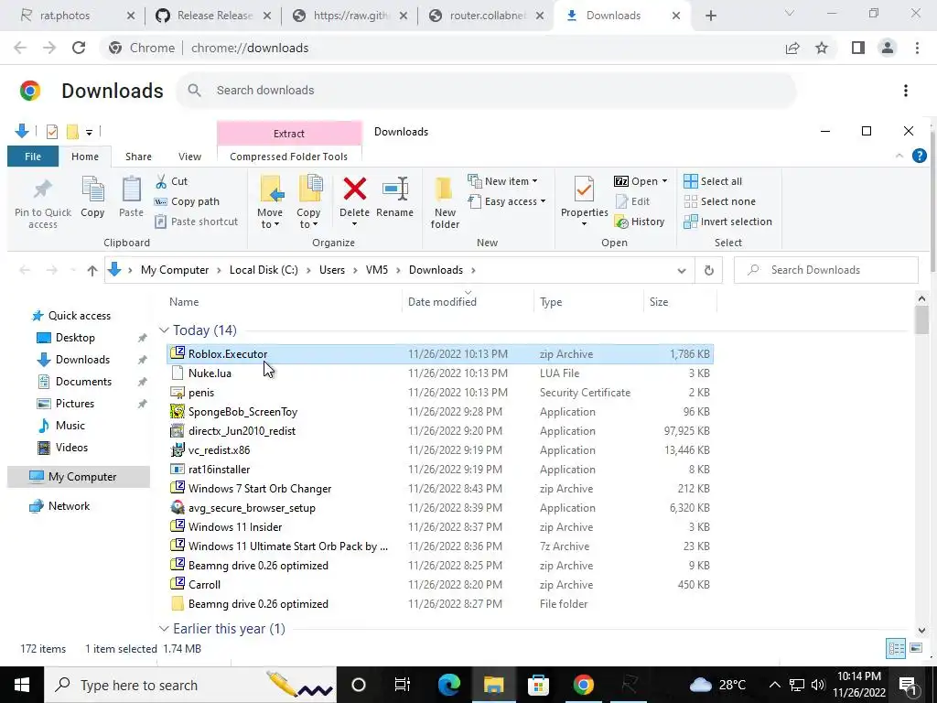The image size is (937, 703).
Task: Select the Nuke.lua file
Action: coord(440,373)
